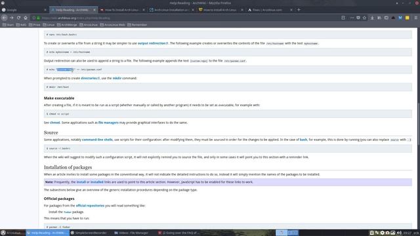Bookmark this page with the star
420x236 pixels.
point(365,18)
